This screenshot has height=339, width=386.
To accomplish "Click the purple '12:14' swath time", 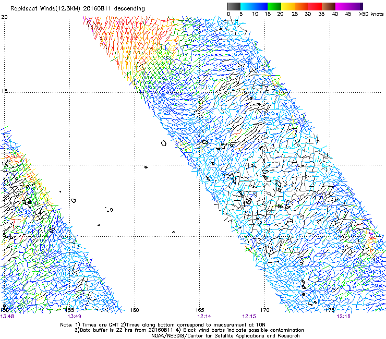I will point(204,317).
